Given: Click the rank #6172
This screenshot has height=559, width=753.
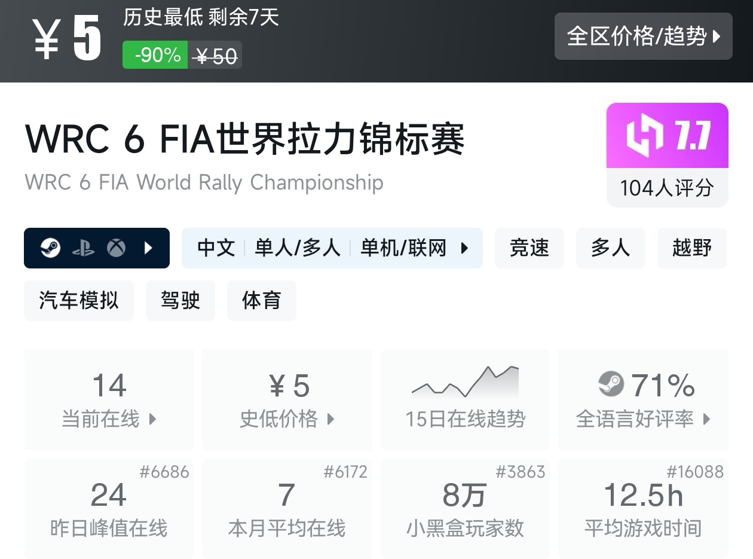Looking at the screenshot, I should [x=345, y=472].
